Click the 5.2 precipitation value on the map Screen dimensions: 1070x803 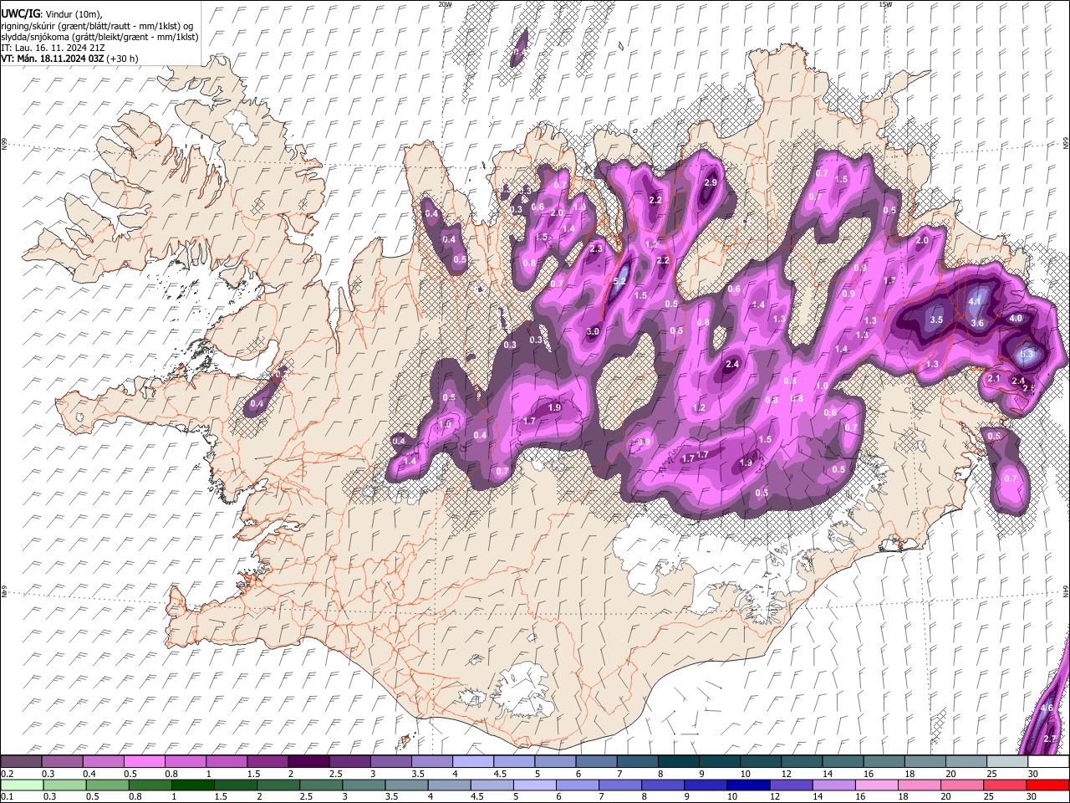619,281
